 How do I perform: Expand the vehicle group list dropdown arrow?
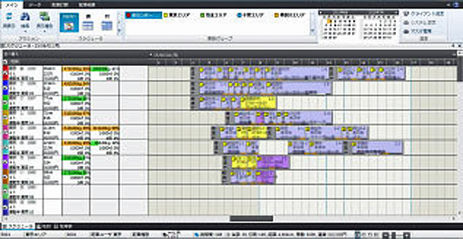[312, 30]
